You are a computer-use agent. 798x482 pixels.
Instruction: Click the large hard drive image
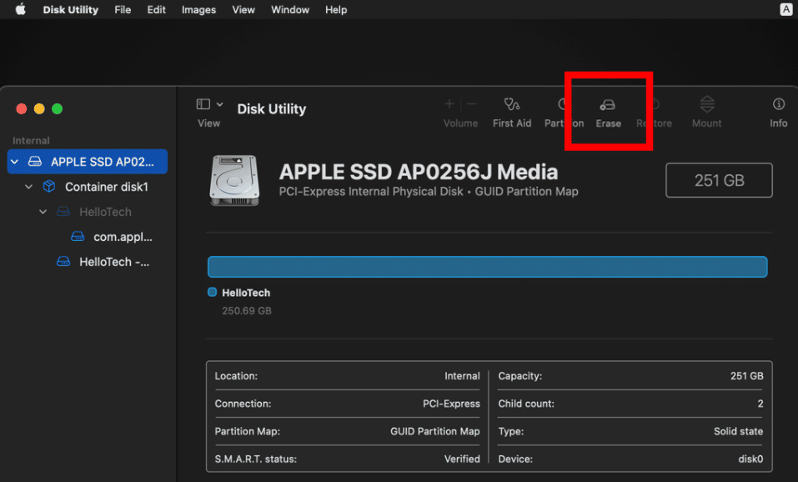(x=234, y=181)
